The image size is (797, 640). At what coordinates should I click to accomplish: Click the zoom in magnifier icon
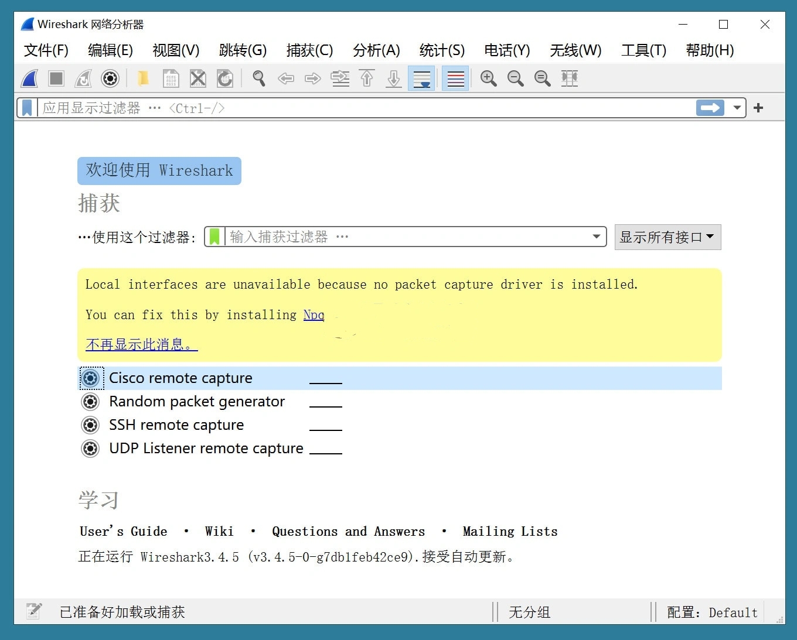point(488,78)
